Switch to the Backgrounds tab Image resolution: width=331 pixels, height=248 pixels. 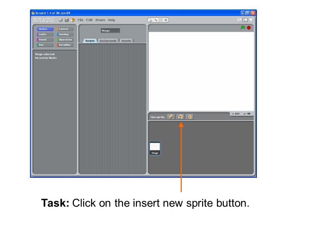[x=108, y=41]
